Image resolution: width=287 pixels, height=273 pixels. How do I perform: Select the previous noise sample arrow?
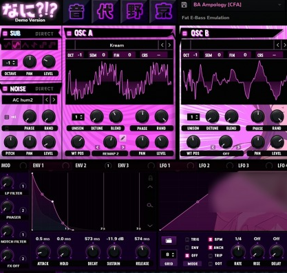47,100
